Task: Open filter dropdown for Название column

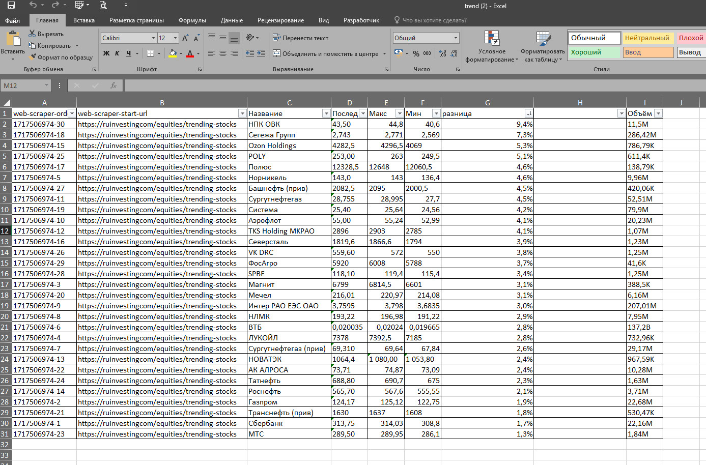Action: (326, 113)
